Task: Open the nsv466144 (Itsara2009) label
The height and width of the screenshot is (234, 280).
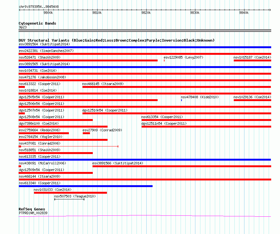Action: point(40,176)
